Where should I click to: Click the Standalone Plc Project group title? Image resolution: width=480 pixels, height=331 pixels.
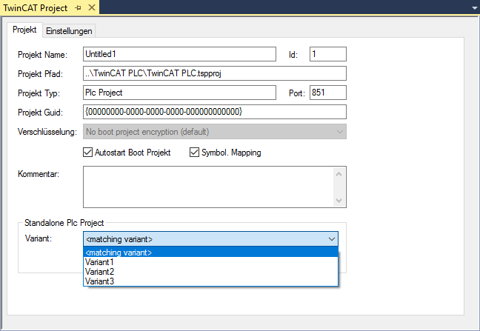click(64, 223)
